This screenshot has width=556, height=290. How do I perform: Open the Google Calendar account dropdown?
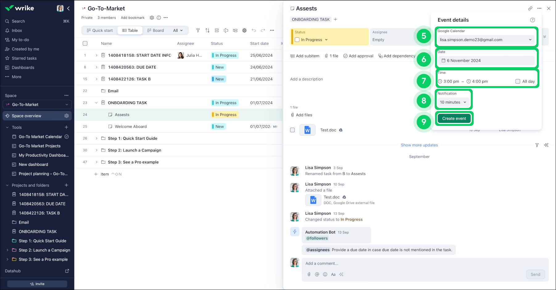pos(486,40)
